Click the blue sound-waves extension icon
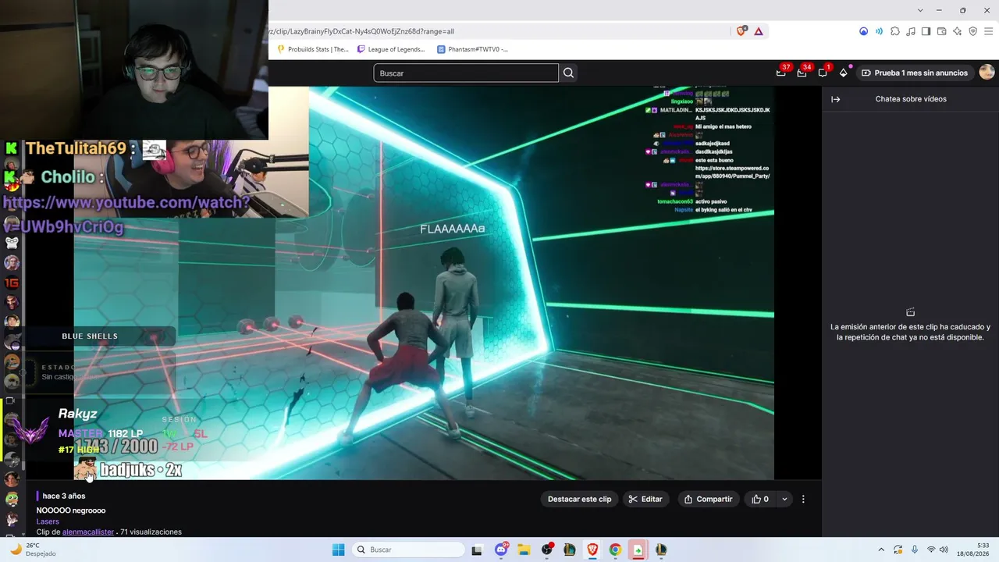Viewport: 999px width, 562px height. (879, 31)
